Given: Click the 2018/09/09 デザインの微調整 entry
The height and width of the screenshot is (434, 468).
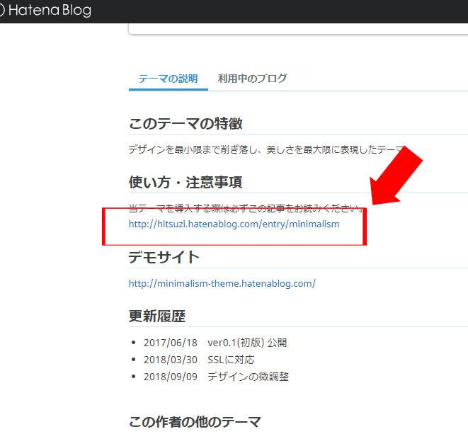Looking at the screenshot, I should 216,377.
